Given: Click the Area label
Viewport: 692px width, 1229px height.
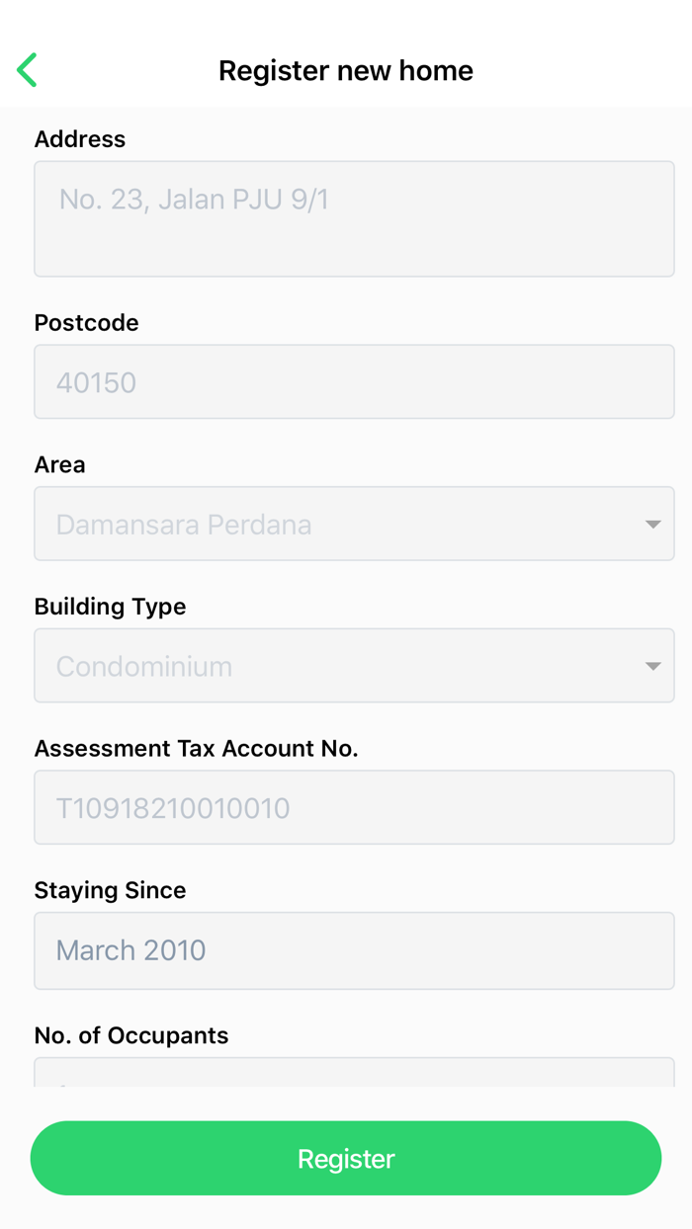Looking at the screenshot, I should point(60,464).
